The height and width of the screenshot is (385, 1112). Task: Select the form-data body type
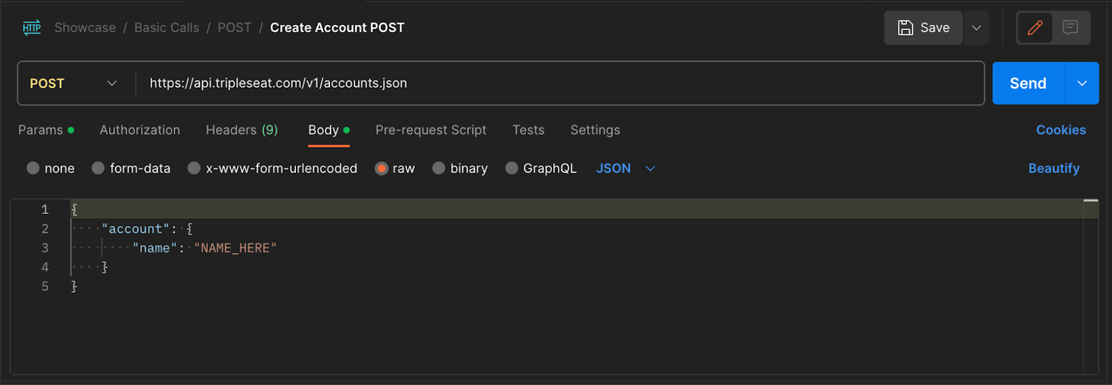98,168
